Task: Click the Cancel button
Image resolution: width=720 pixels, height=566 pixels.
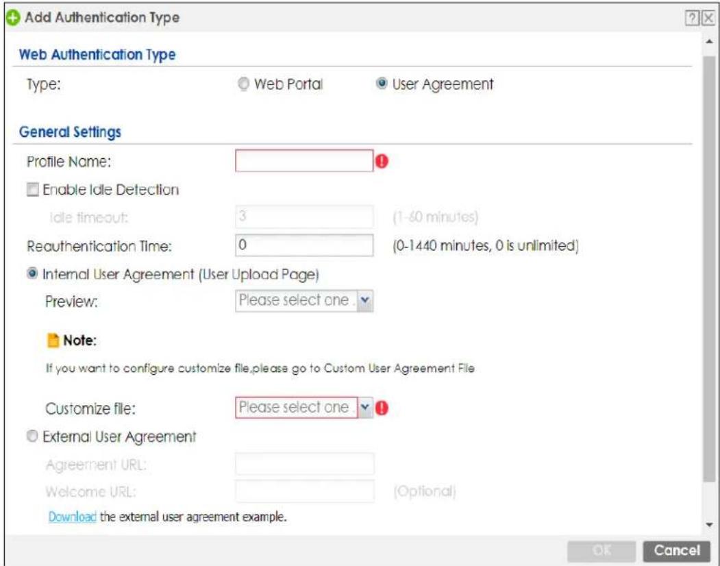Action: (x=677, y=550)
